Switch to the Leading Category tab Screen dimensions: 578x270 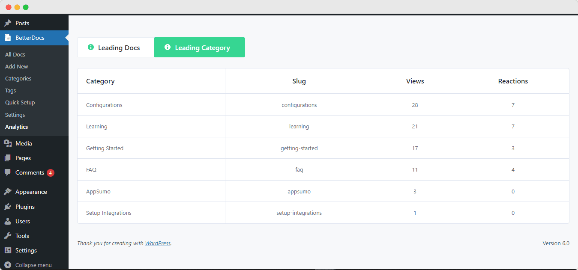199,47
